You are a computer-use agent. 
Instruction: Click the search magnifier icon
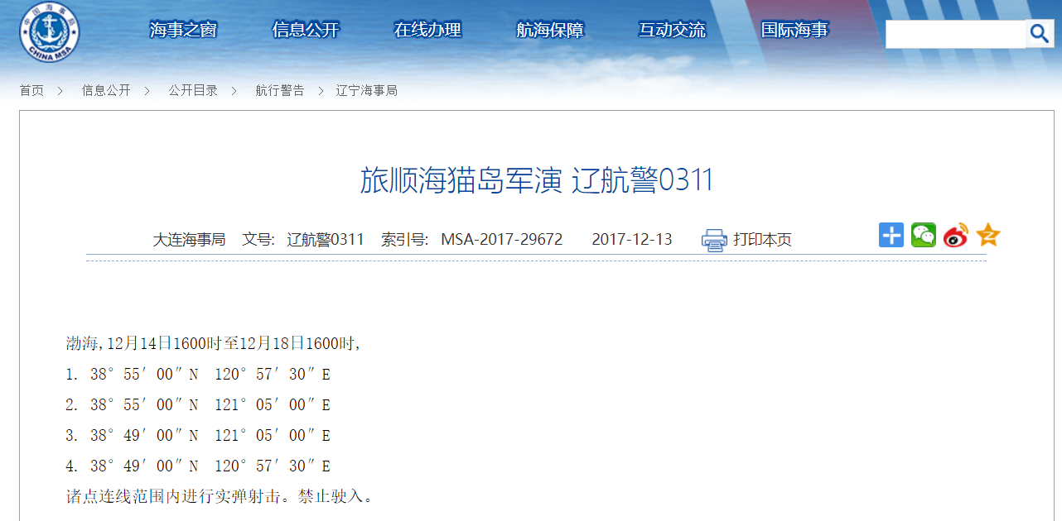point(1040,34)
